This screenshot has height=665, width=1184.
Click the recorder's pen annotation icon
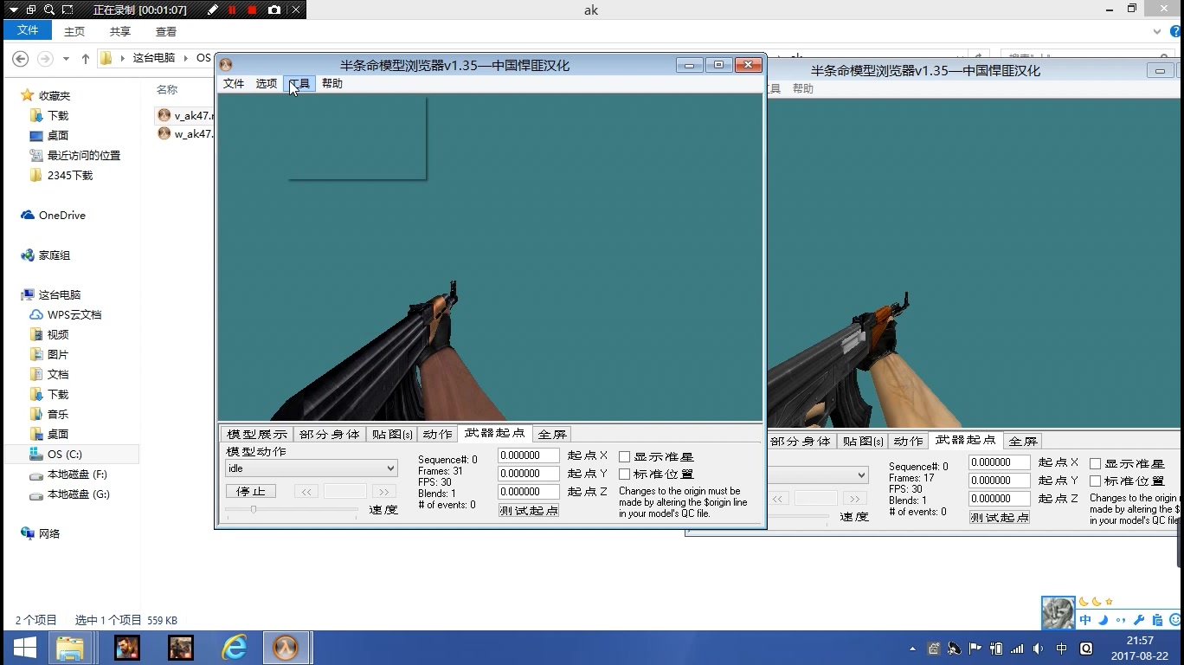pos(213,10)
